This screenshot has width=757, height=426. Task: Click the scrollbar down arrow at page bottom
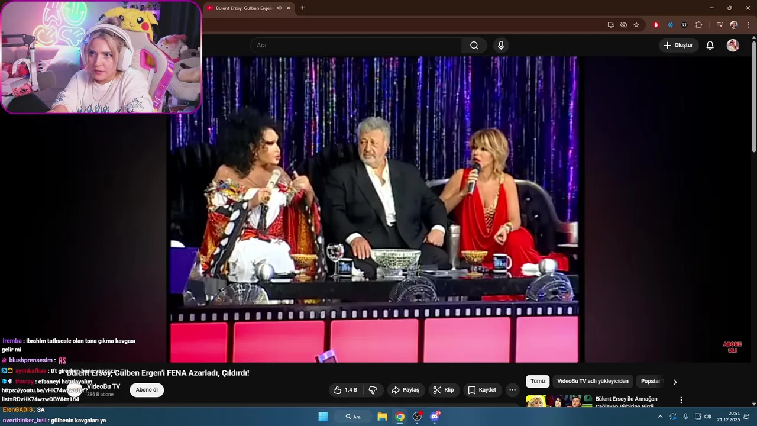click(x=754, y=404)
